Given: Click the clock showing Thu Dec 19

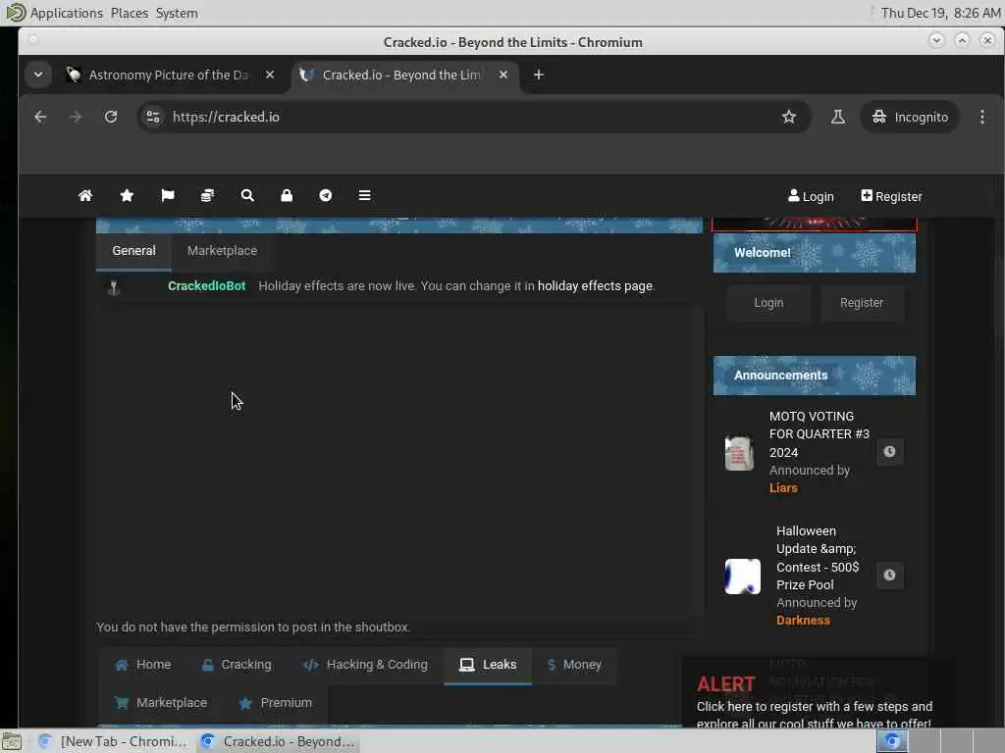Looking at the screenshot, I should tap(940, 13).
